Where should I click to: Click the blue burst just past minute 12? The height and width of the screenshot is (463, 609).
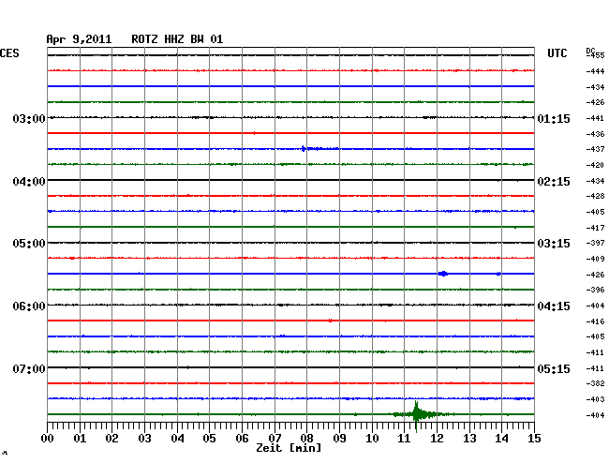(443, 274)
